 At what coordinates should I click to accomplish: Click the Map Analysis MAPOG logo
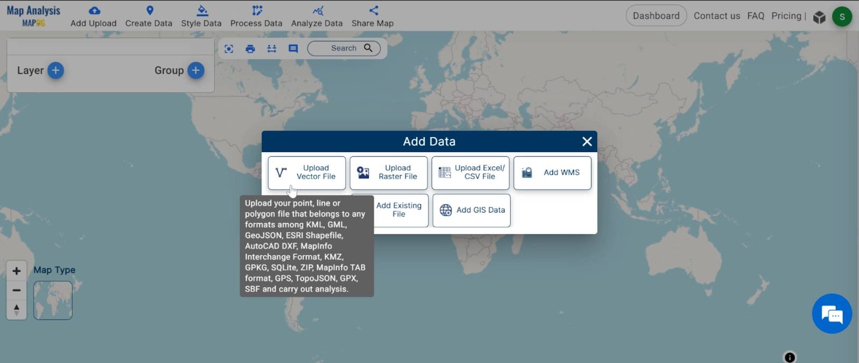coord(33,16)
